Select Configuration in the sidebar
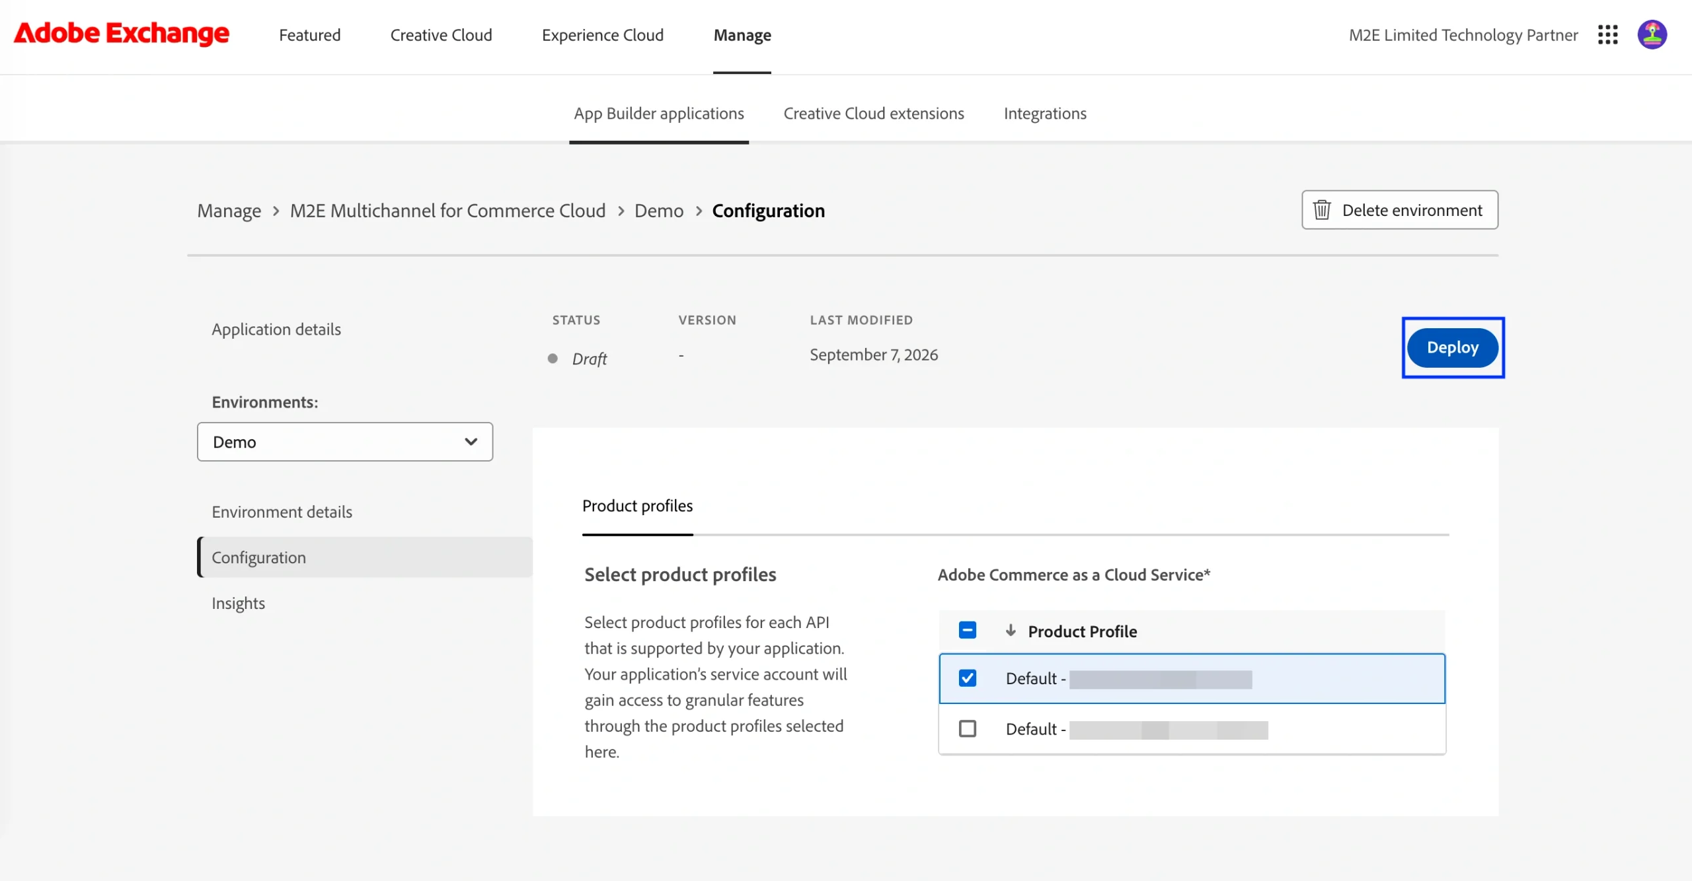This screenshot has height=881, width=1692. 365,557
